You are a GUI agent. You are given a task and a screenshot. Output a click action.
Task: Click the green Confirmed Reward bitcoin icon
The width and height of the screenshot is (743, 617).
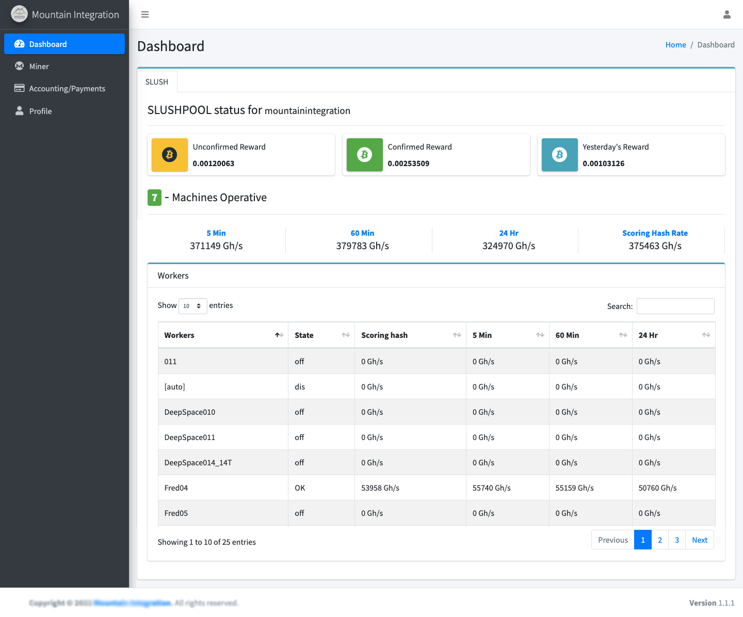365,155
